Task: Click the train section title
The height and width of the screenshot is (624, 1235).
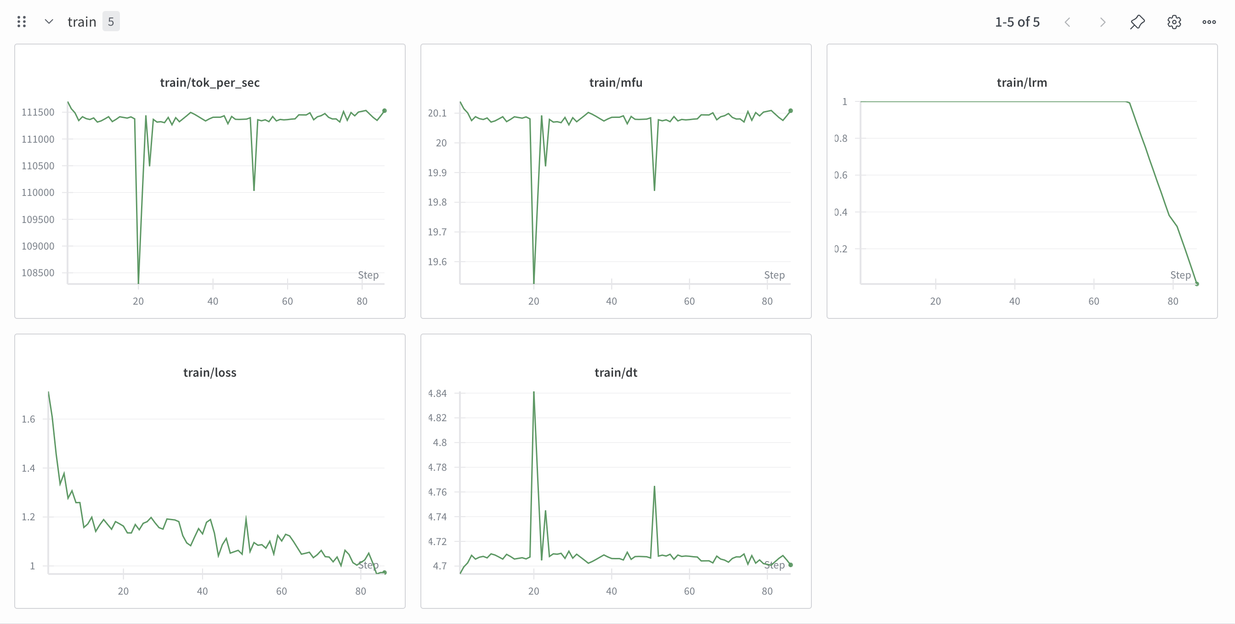Action: pyautogui.click(x=81, y=22)
